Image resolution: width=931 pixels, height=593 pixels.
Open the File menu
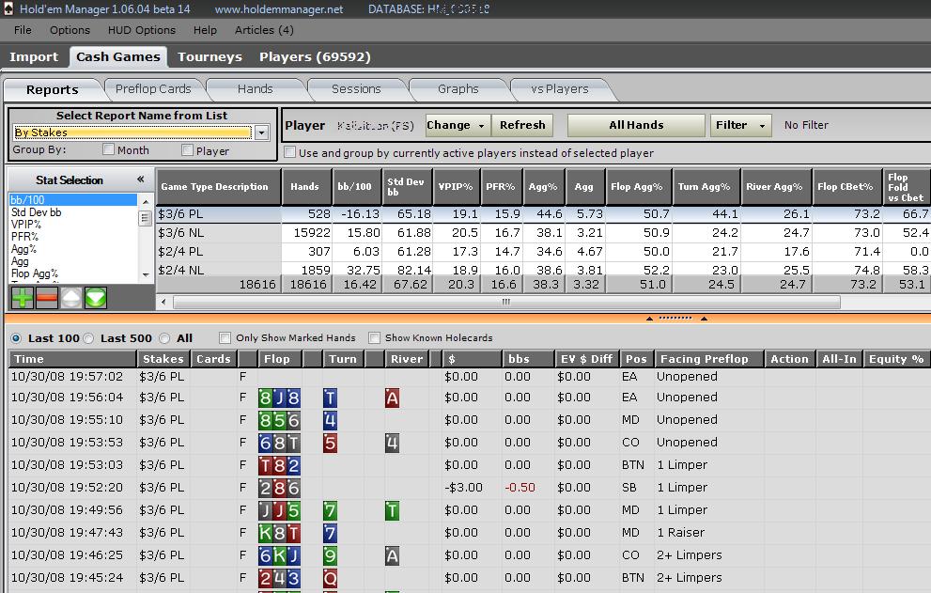coord(23,30)
